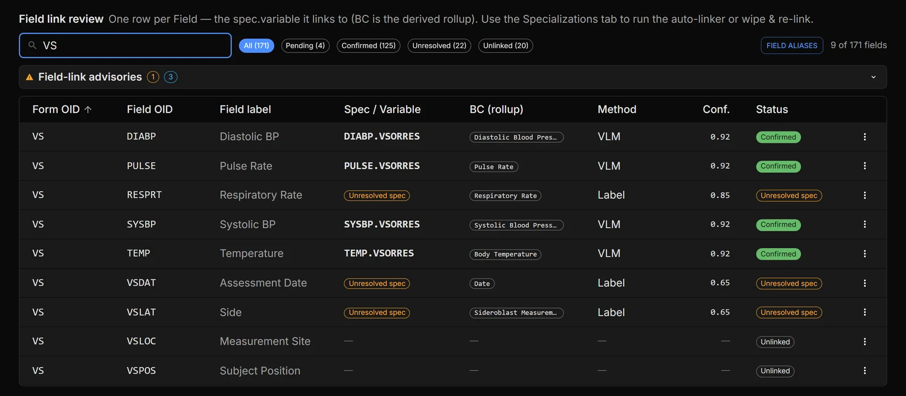The height and width of the screenshot is (396, 906).
Task: Click the Pulse Rate BC chip
Action: [494, 167]
